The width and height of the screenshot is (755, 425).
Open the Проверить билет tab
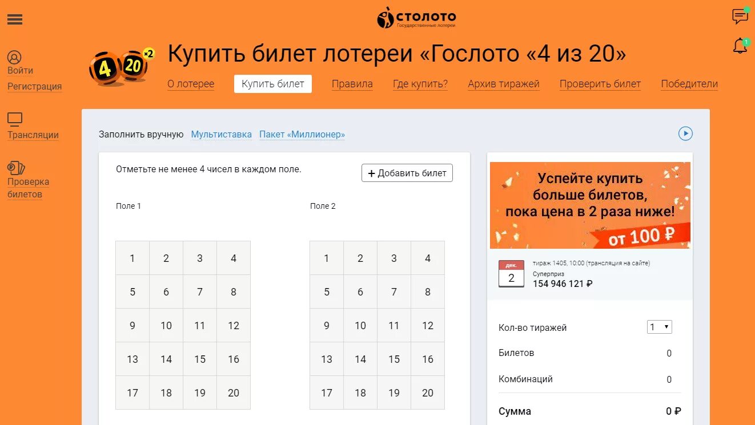click(x=600, y=84)
